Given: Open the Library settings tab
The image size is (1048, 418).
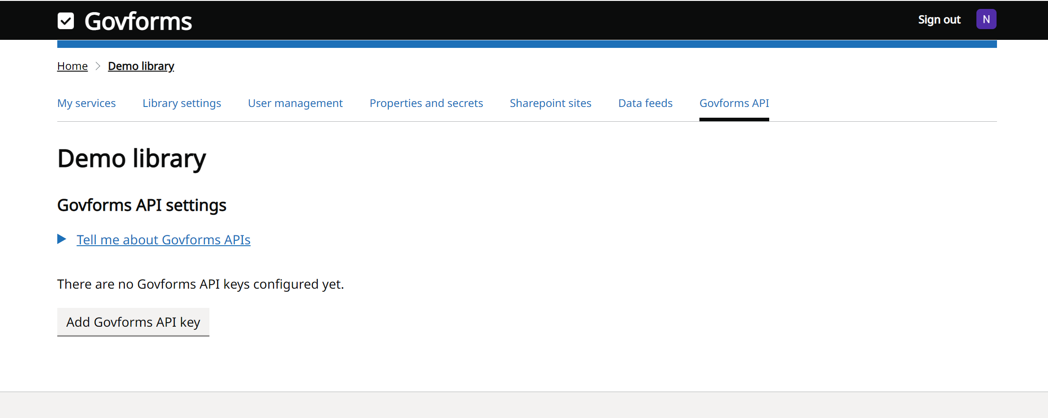Looking at the screenshot, I should pos(182,103).
